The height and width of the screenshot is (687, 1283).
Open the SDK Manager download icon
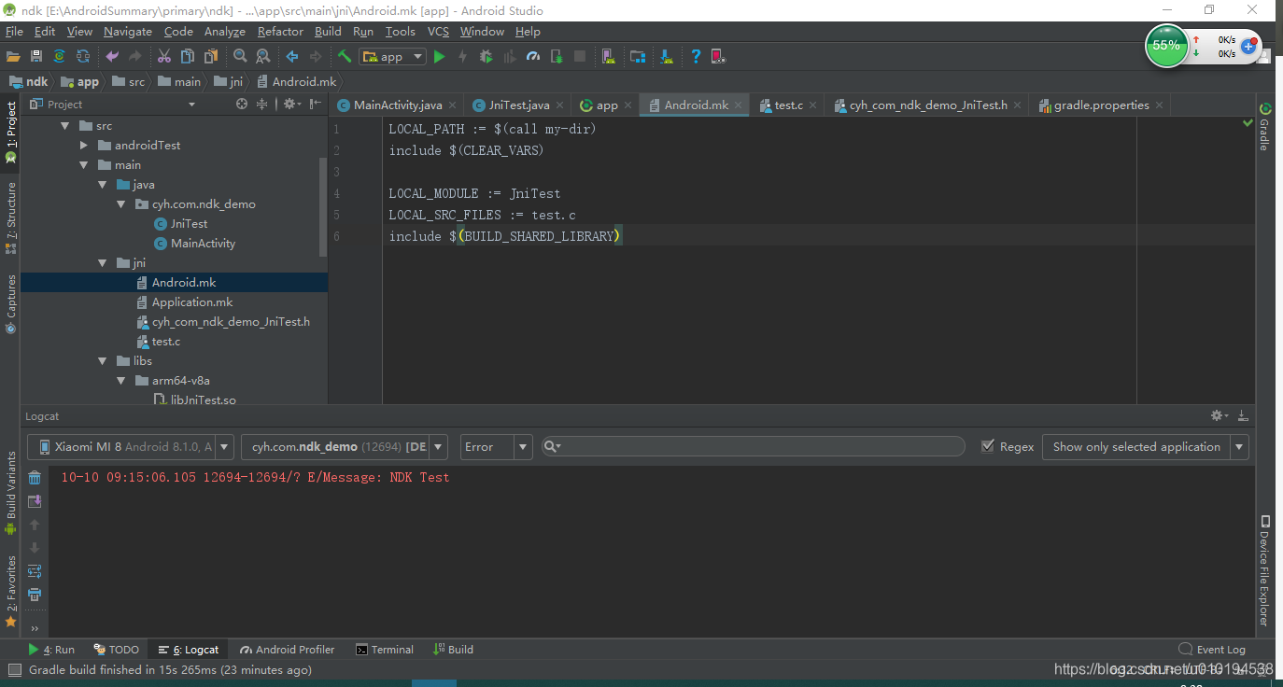pos(667,56)
